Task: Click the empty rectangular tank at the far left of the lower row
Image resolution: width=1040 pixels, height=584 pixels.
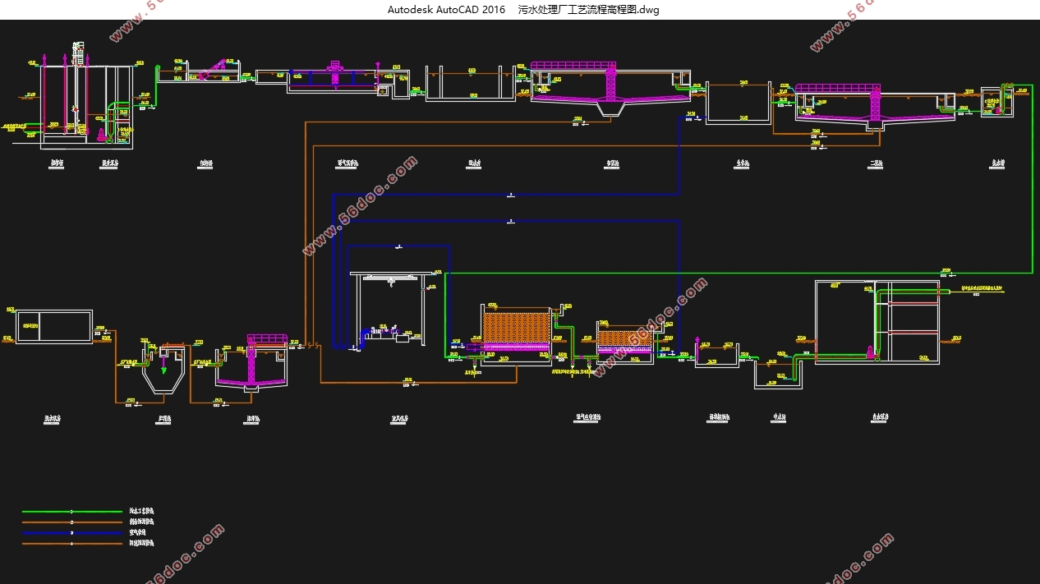Action: (x=55, y=326)
